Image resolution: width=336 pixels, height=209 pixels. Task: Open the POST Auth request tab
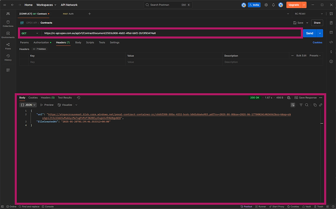(68, 14)
